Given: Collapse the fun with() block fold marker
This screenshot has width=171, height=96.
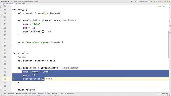Looking at the screenshot, I should click(x=11, y=53).
